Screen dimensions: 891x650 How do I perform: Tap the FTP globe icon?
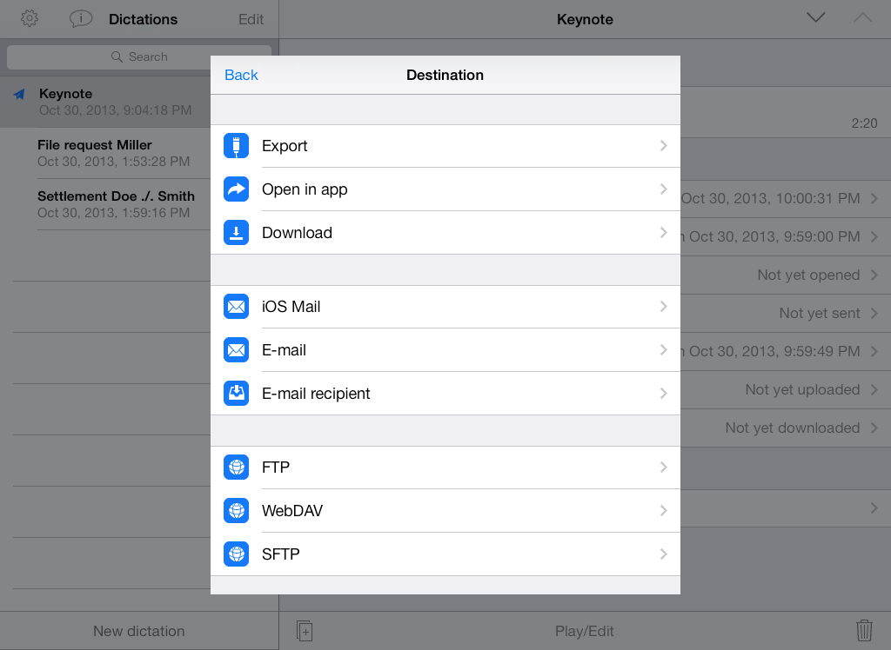[236, 468]
